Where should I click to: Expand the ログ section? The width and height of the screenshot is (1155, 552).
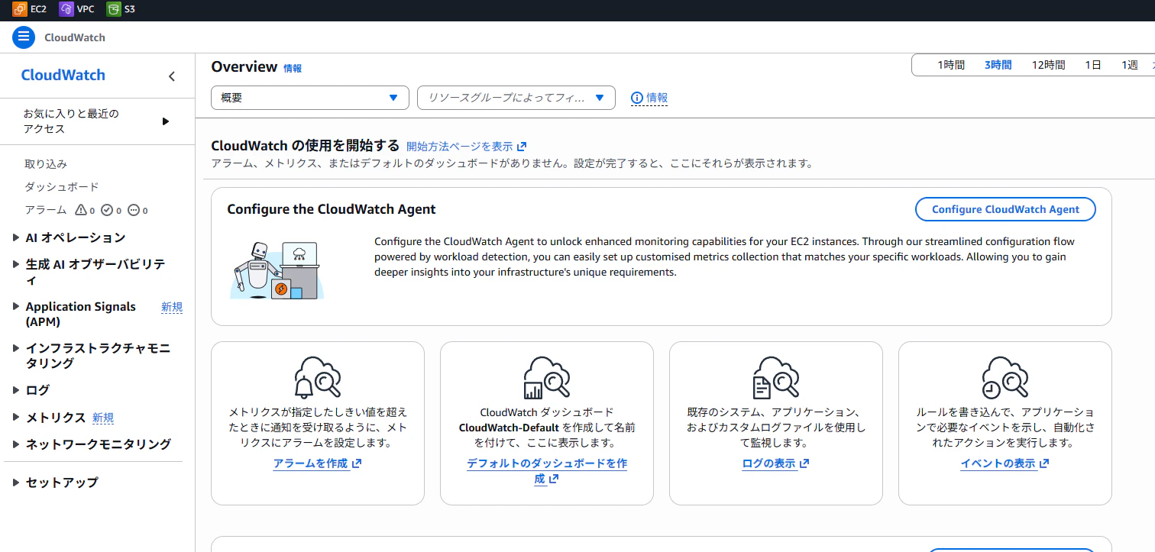16,390
